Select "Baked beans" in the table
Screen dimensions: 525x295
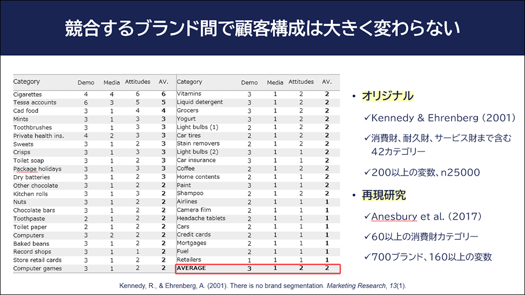tap(31, 244)
